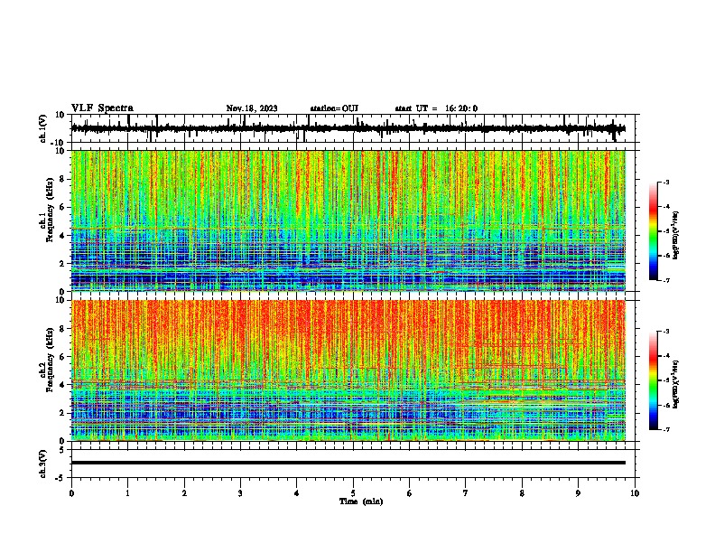Click the "Time (min)" axis title

point(361,501)
